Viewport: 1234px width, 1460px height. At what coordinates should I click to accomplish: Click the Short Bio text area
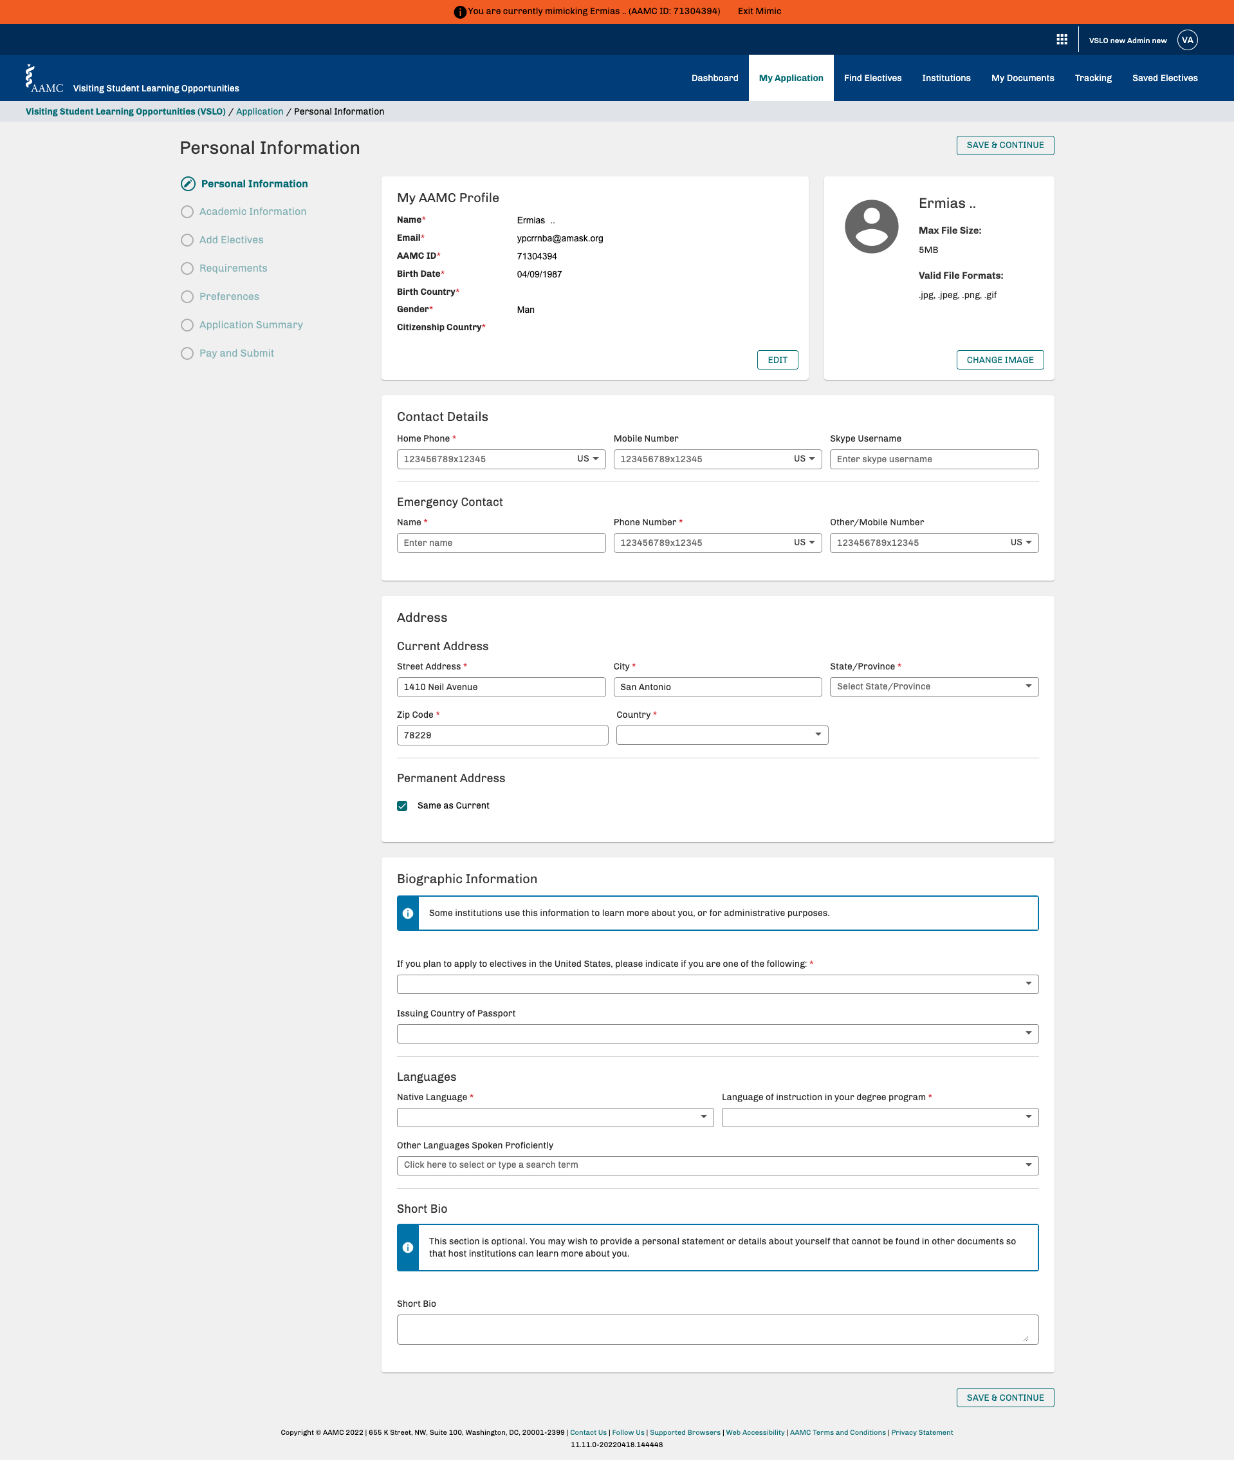(717, 1330)
